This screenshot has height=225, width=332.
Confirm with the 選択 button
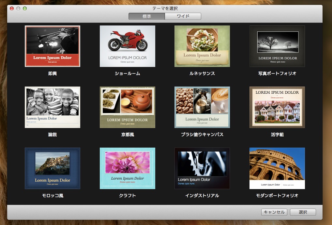[x=303, y=212]
